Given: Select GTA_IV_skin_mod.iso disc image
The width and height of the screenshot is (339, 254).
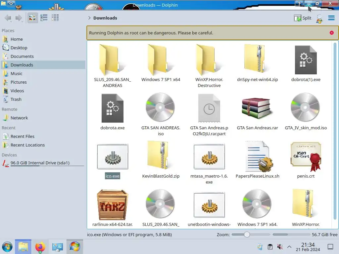Looking at the screenshot, I should (306, 112).
